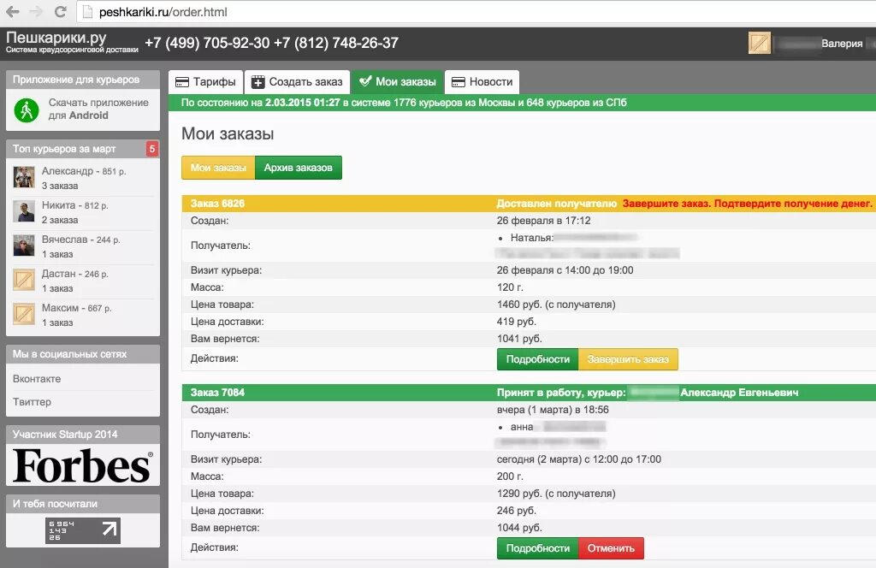Click the browser forward arrow
Screen dimensions: 876x568
(x=36, y=11)
